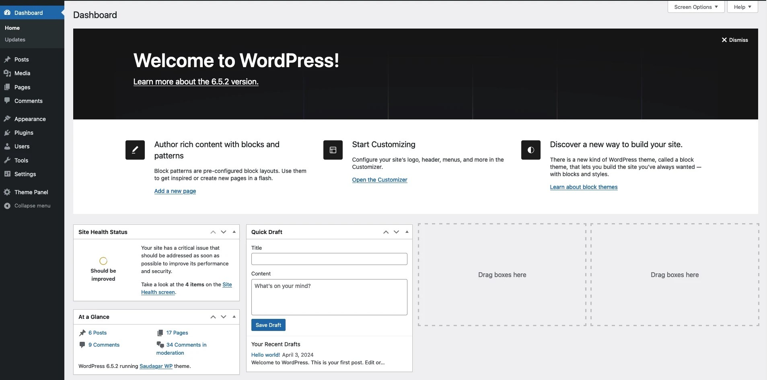Open the Site Health screen link
Image resolution: width=767 pixels, height=380 pixels.
point(158,292)
